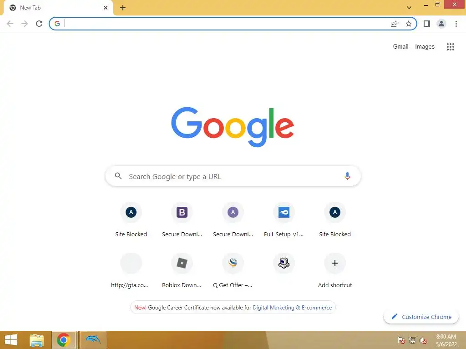Open the Secure Downl... shortcut with purple A icon
Screen dimensions: 466x349
click(x=233, y=220)
